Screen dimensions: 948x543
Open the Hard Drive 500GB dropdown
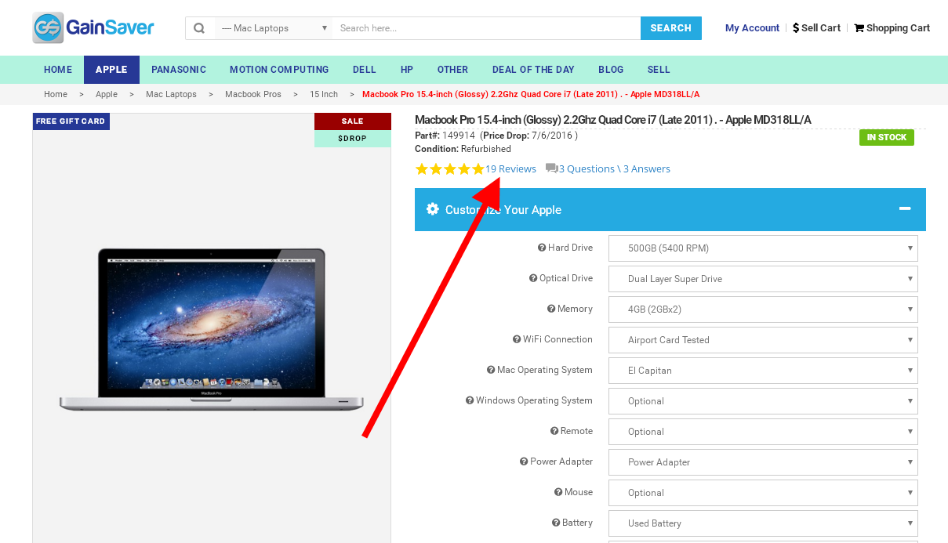point(763,248)
